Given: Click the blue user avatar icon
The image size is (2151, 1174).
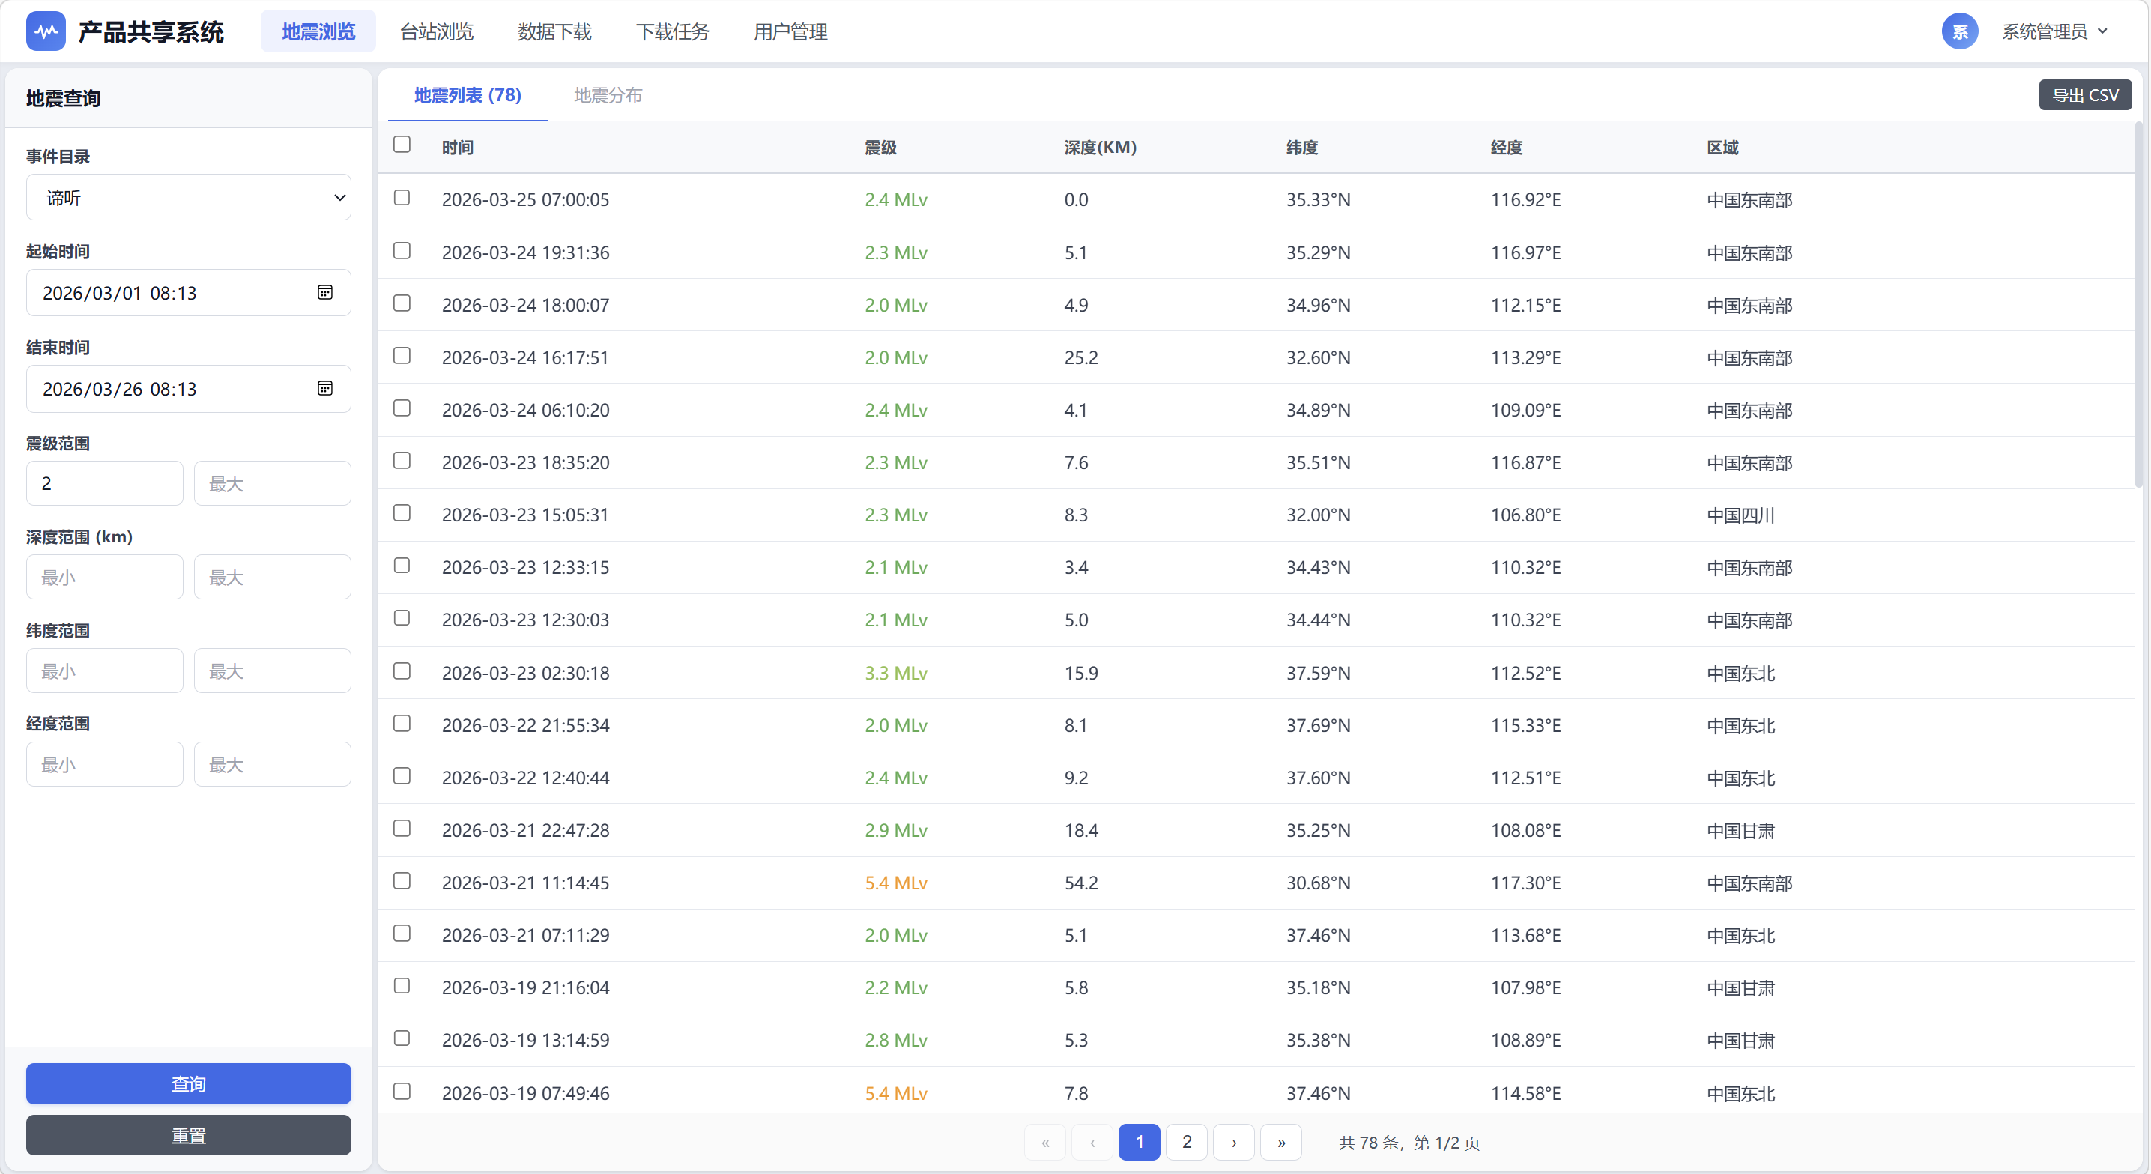Looking at the screenshot, I should (1959, 31).
